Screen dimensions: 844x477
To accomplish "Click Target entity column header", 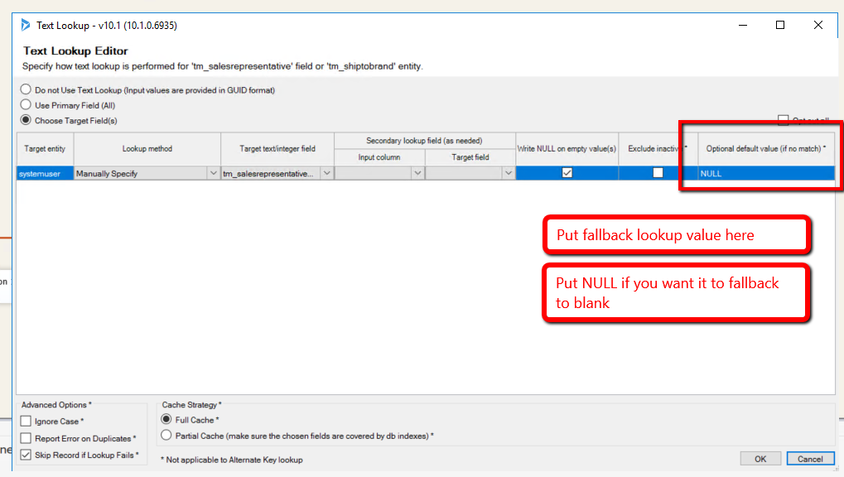I will pos(45,148).
